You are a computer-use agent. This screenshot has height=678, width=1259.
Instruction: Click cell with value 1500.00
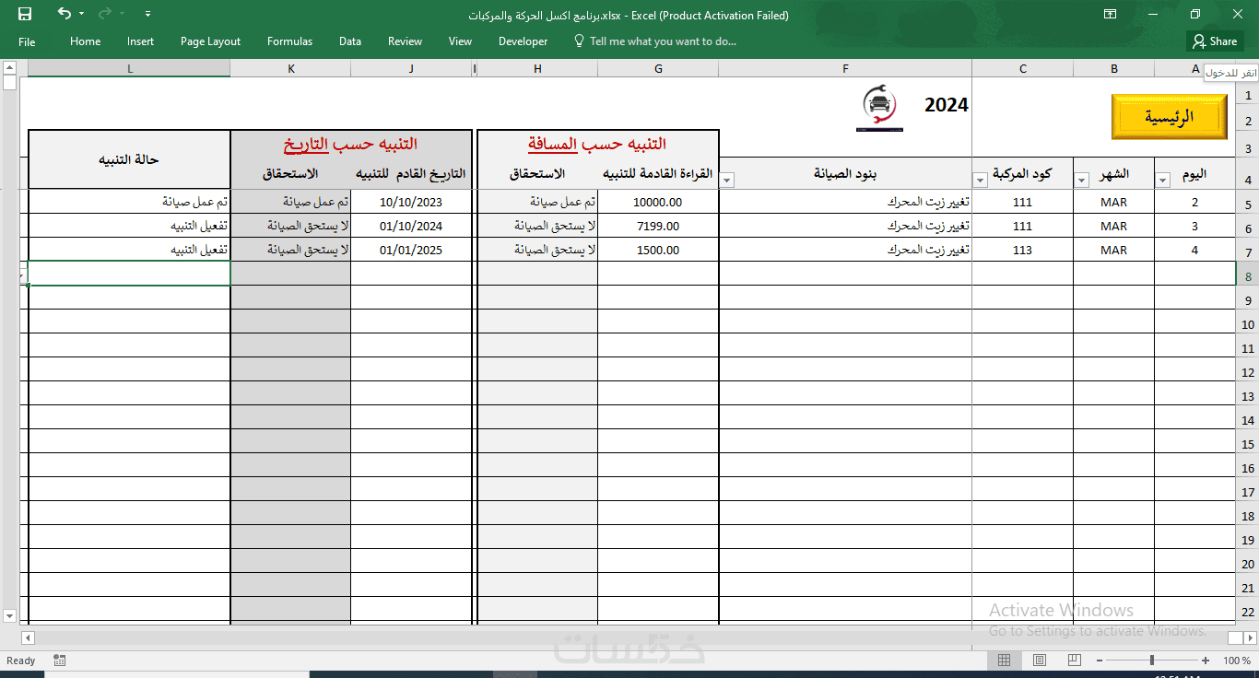[658, 250]
